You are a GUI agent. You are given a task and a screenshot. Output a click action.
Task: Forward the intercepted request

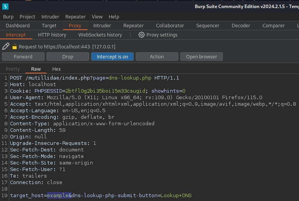(x=23, y=56)
